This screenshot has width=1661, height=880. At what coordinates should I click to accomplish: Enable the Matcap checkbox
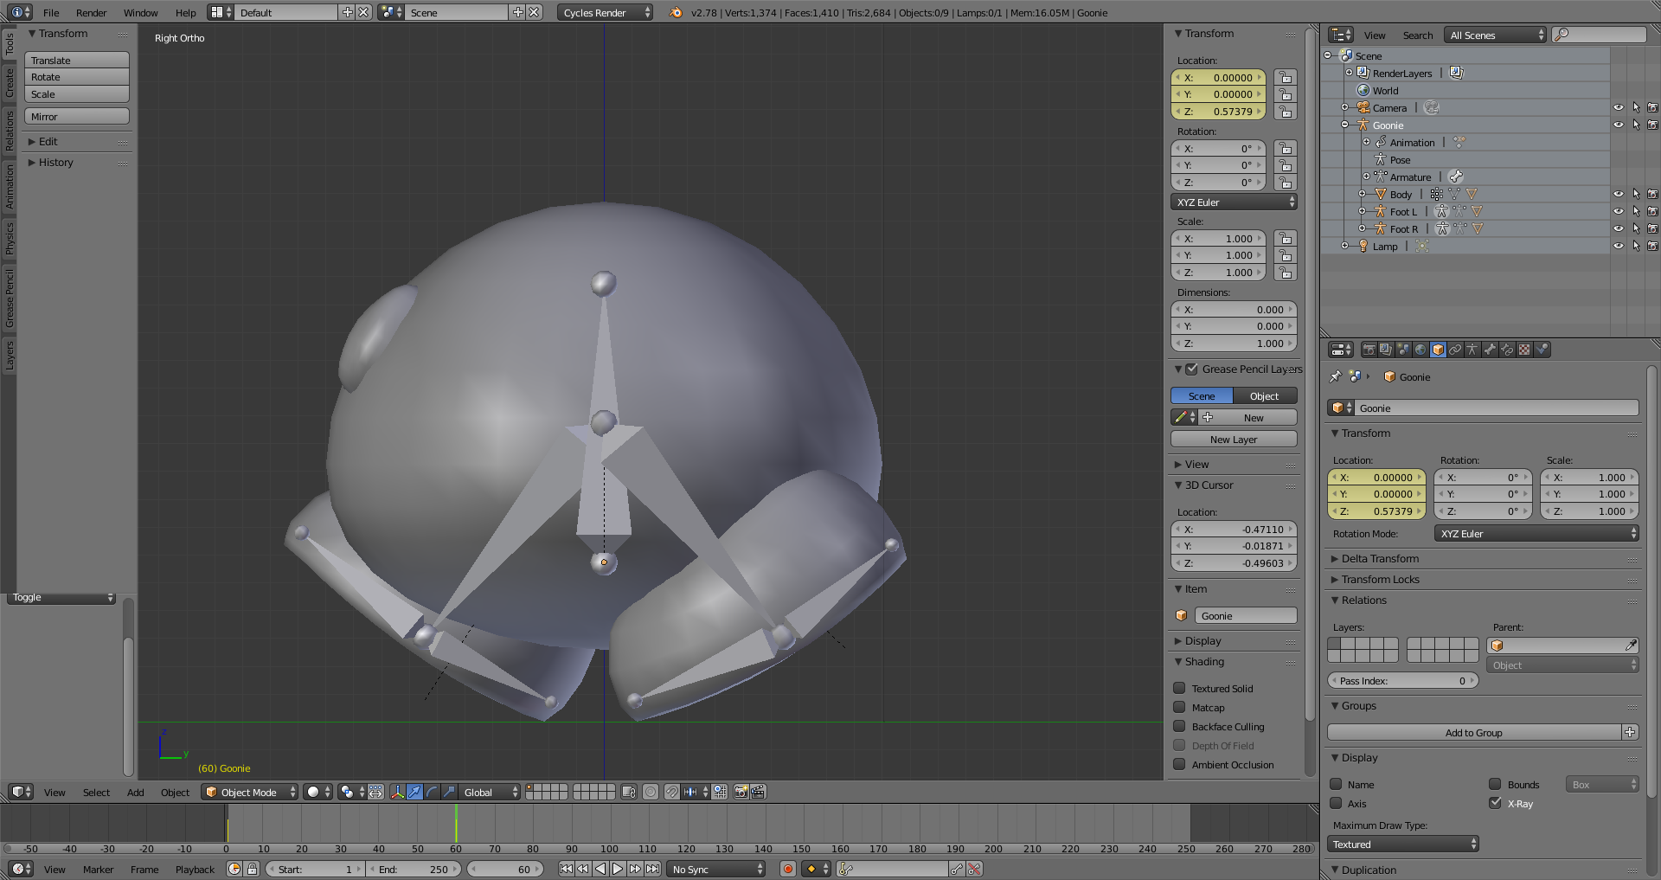click(x=1179, y=707)
